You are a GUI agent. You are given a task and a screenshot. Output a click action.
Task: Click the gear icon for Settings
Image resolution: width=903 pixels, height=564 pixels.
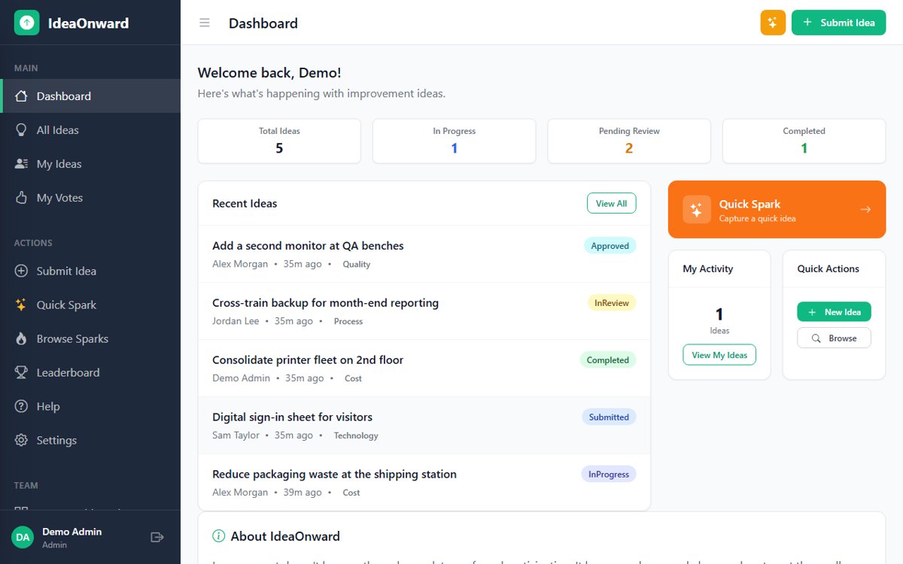tap(21, 440)
